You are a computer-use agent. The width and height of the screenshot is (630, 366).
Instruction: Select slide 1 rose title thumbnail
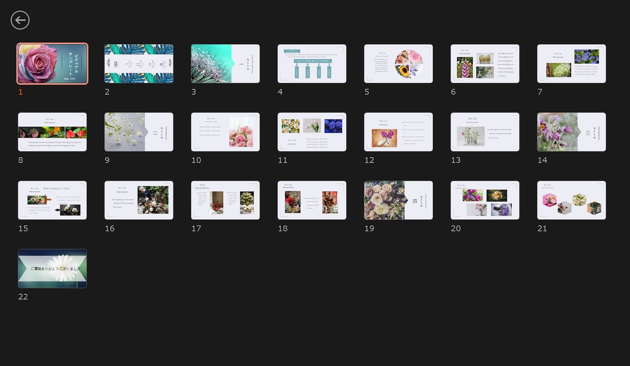pos(52,63)
